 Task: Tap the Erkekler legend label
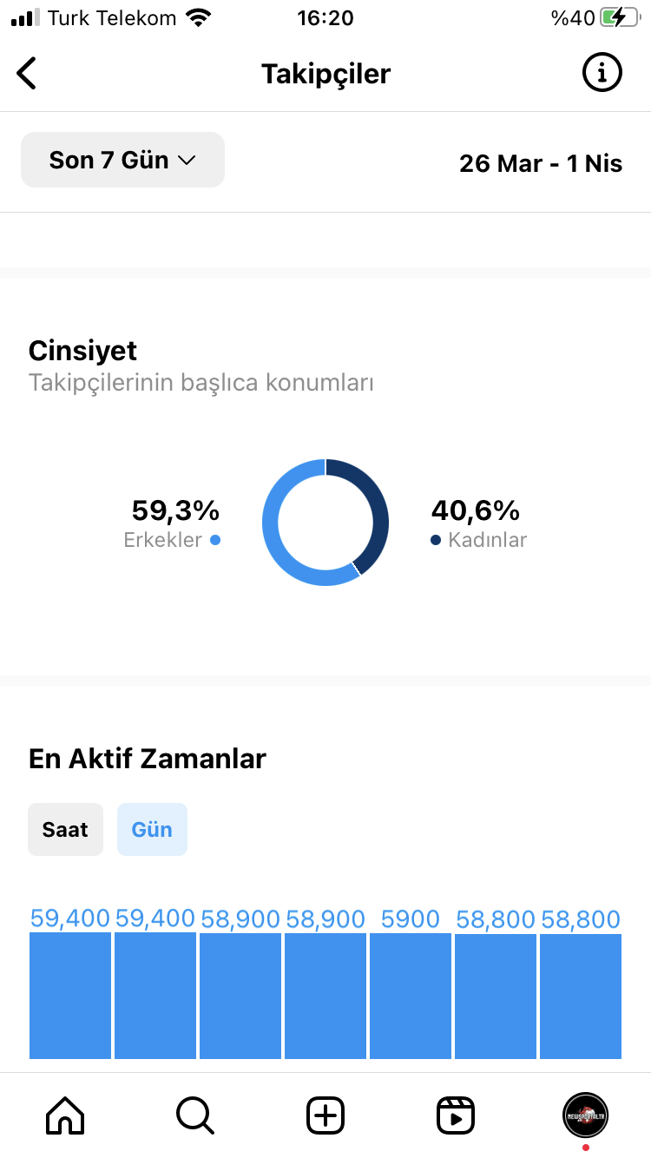pyautogui.click(x=163, y=540)
